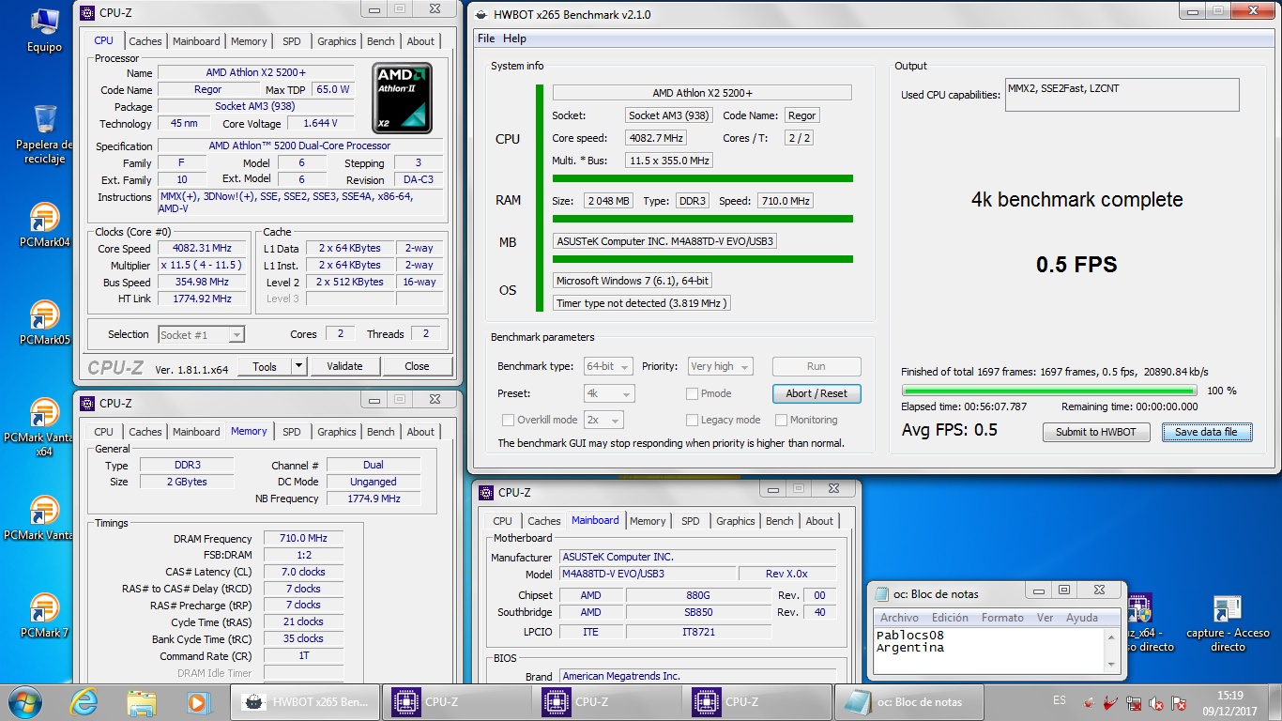Open Edición menu in Bloc de notas
This screenshot has height=721, width=1282.
click(950, 617)
